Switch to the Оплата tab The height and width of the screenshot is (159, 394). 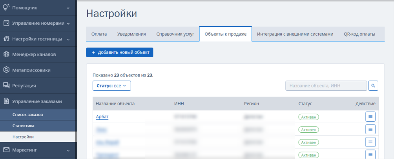pyautogui.click(x=99, y=34)
